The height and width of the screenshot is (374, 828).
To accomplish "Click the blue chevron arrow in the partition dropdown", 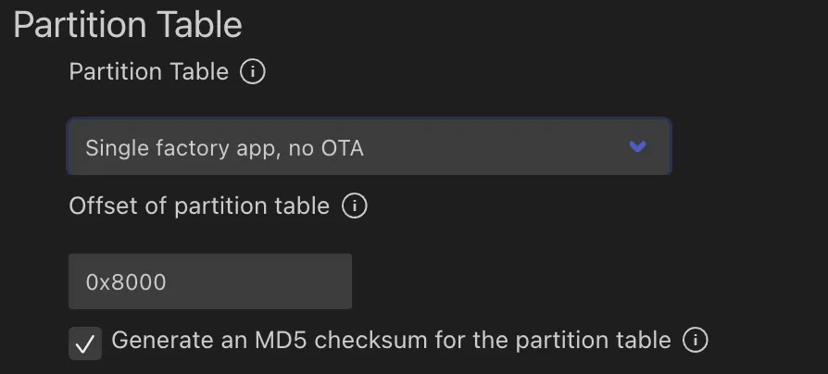I will pos(637,146).
